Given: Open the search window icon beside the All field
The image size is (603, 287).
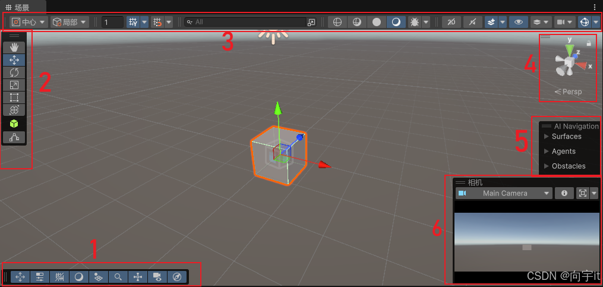Looking at the screenshot, I should pos(311,23).
